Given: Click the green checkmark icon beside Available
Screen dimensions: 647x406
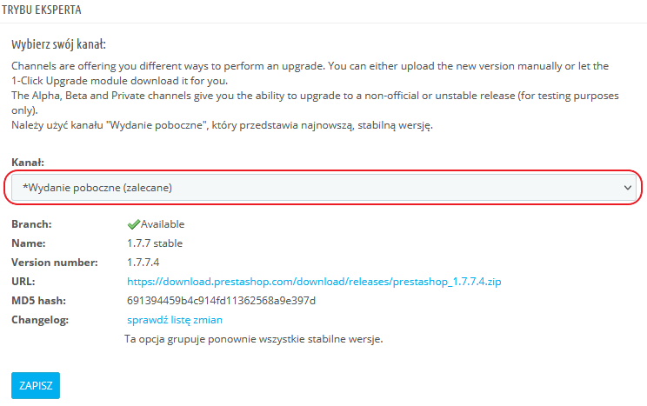Looking at the screenshot, I should [133, 224].
